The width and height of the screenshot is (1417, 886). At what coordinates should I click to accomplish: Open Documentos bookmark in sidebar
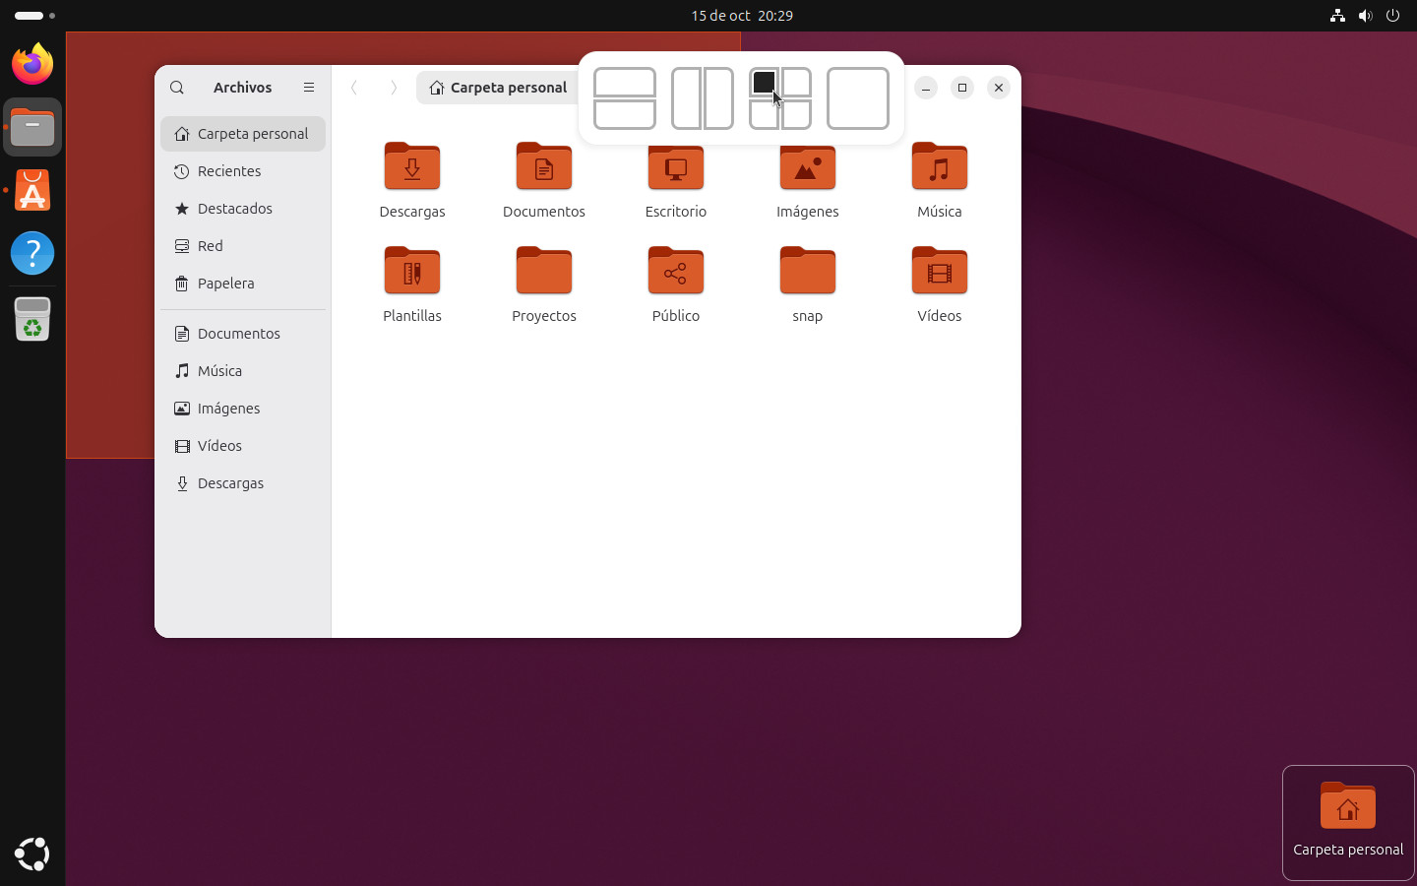(x=243, y=334)
